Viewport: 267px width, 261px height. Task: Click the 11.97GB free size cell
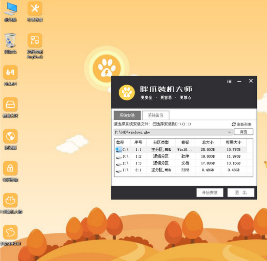pyautogui.click(x=233, y=157)
